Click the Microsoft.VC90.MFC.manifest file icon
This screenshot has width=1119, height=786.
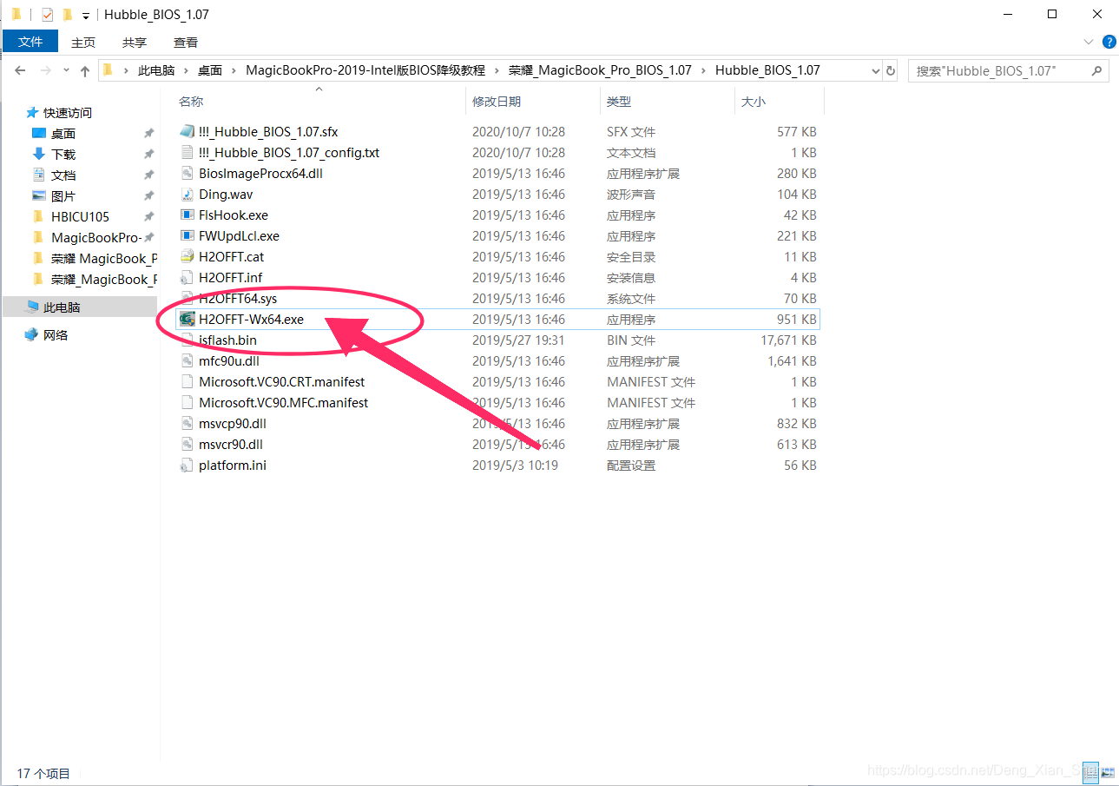[187, 403]
